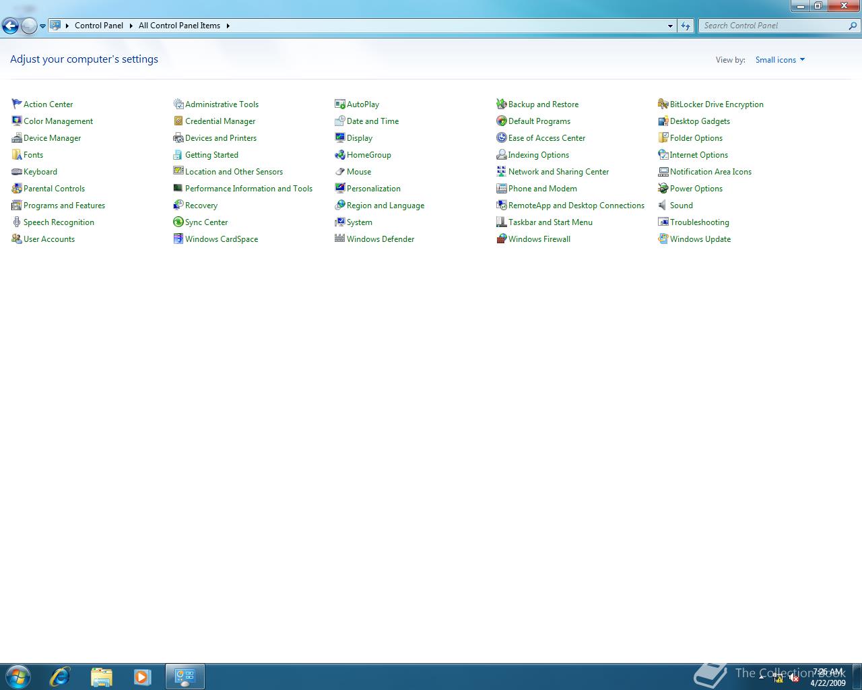Open Folder Options link
This screenshot has height=690, width=862.
pyautogui.click(x=696, y=138)
